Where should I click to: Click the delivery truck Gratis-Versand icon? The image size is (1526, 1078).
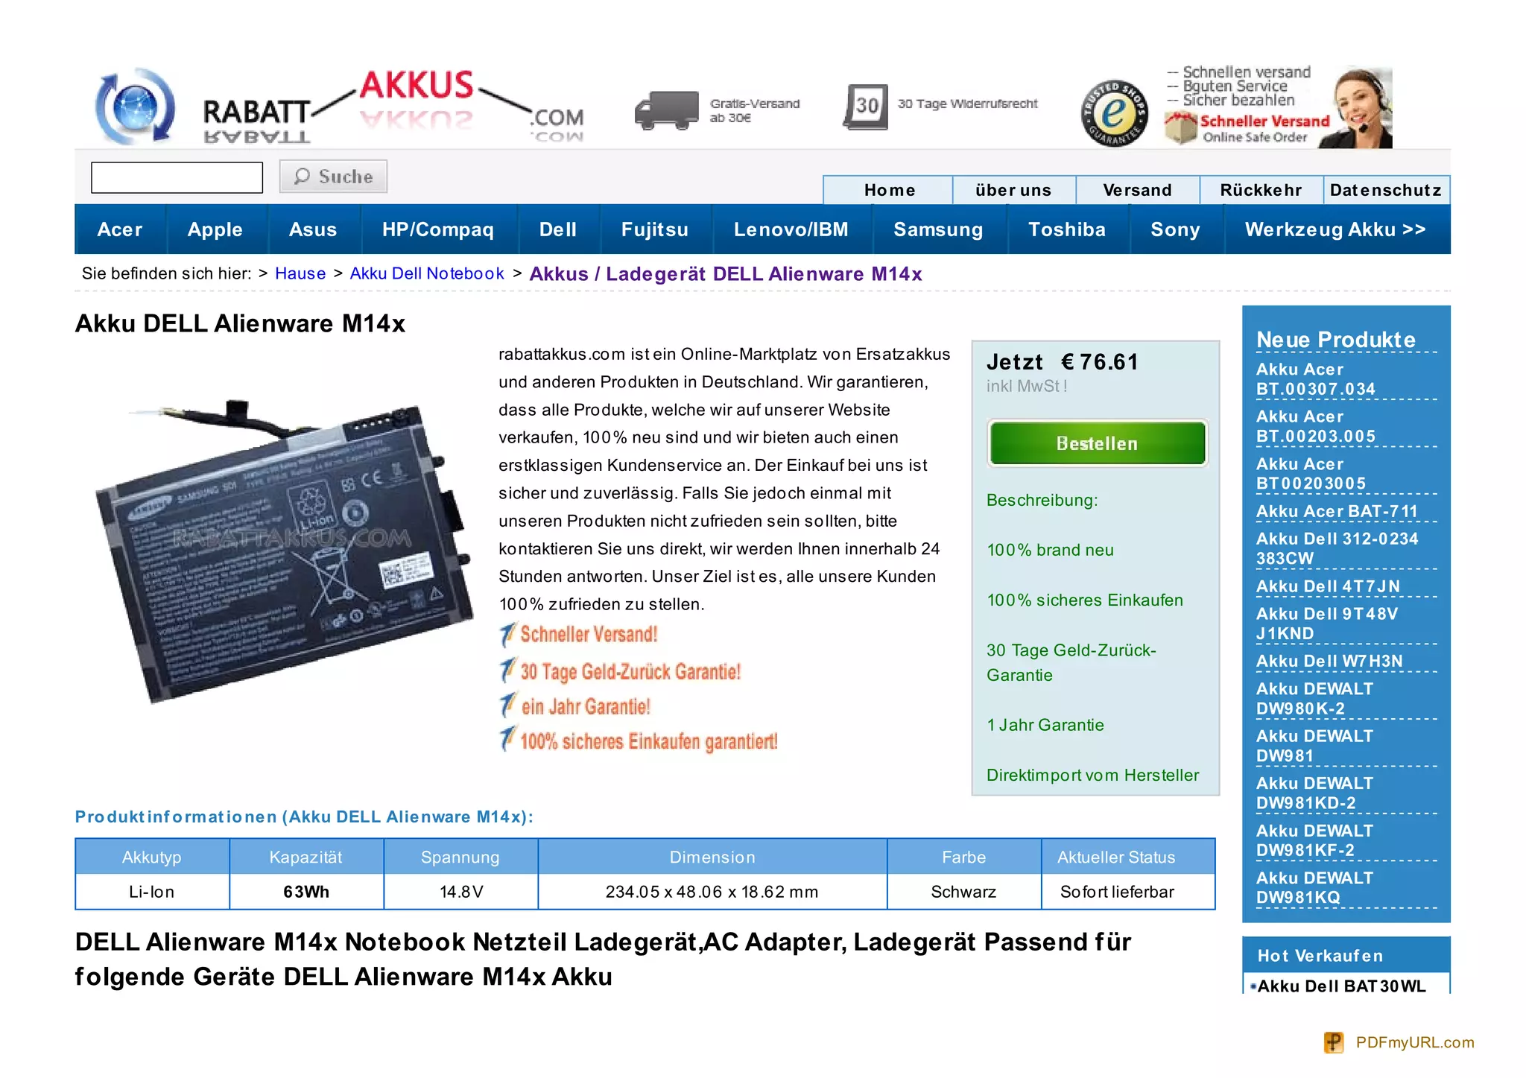coord(665,110)
